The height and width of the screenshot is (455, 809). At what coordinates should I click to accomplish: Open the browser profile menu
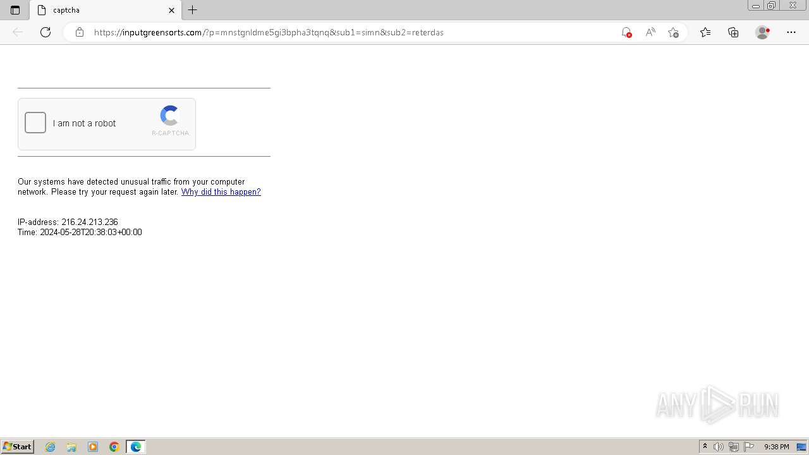pyautogui.click(x=763, y=32)
